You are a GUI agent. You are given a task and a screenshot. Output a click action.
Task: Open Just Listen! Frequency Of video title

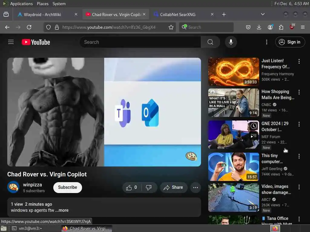pos(275,64)
